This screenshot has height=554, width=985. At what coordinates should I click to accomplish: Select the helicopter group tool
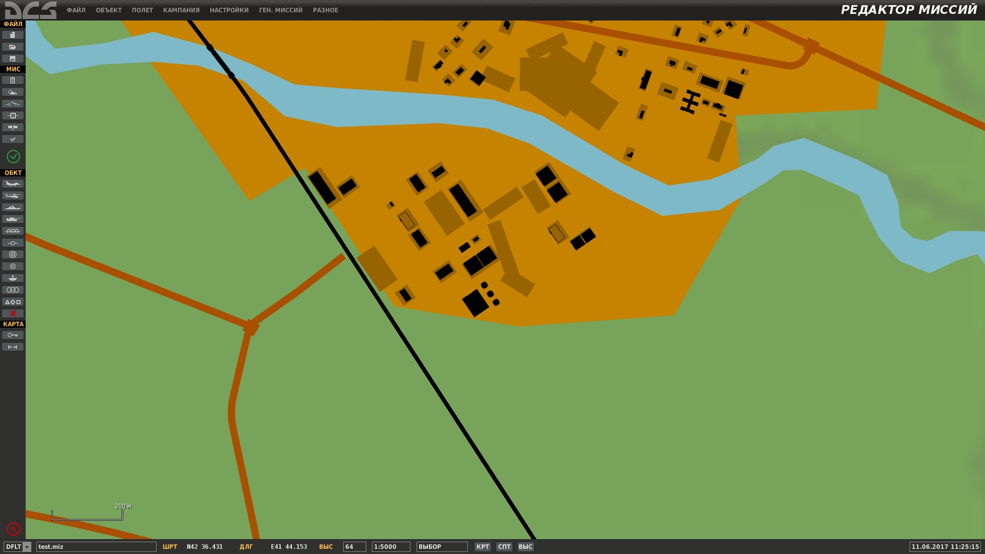point(13,195)
